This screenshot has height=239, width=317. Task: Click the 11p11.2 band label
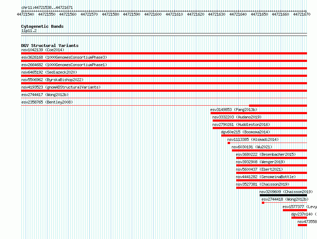pyautogui.click(x=29, y=31)
